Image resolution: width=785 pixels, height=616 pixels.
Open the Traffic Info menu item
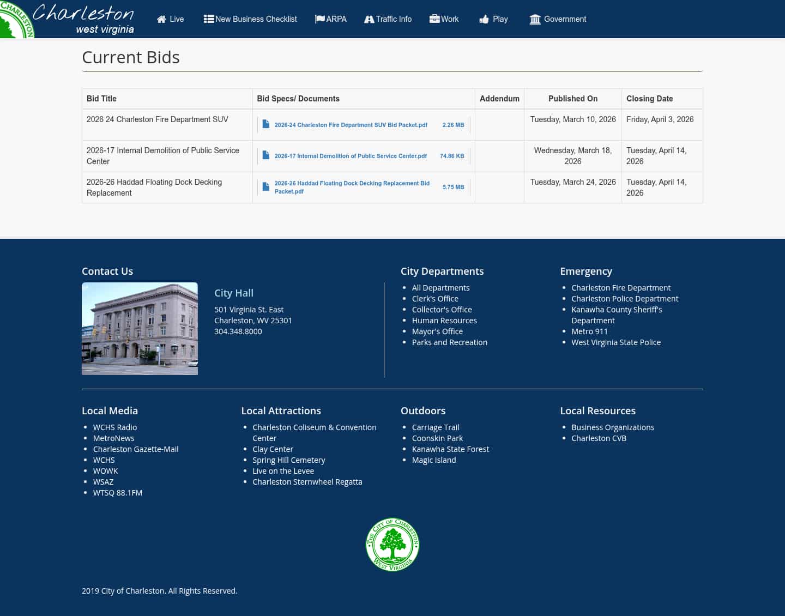(393, 19)
